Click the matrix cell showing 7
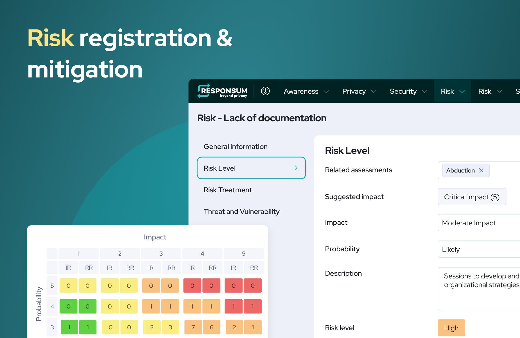Image resolution: width=520 pixels, height=338 pixels. pyautogui.click(x=193, y=327)
